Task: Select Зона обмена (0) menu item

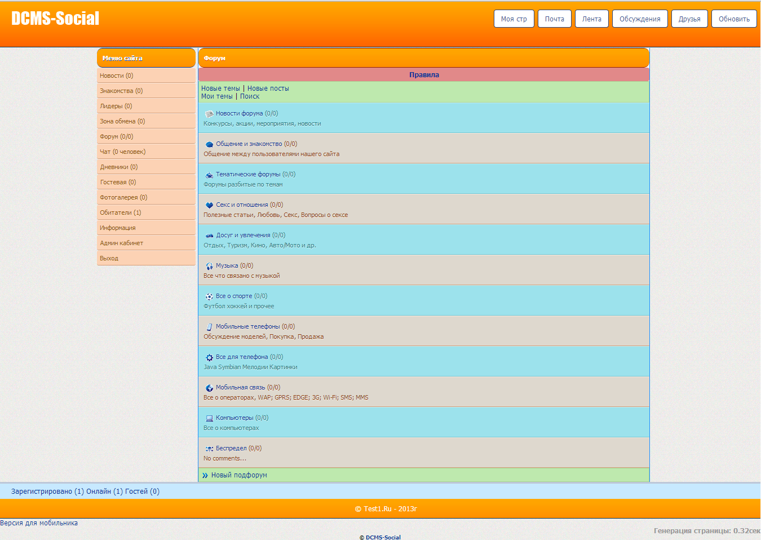Action: [x=146, y=121]
